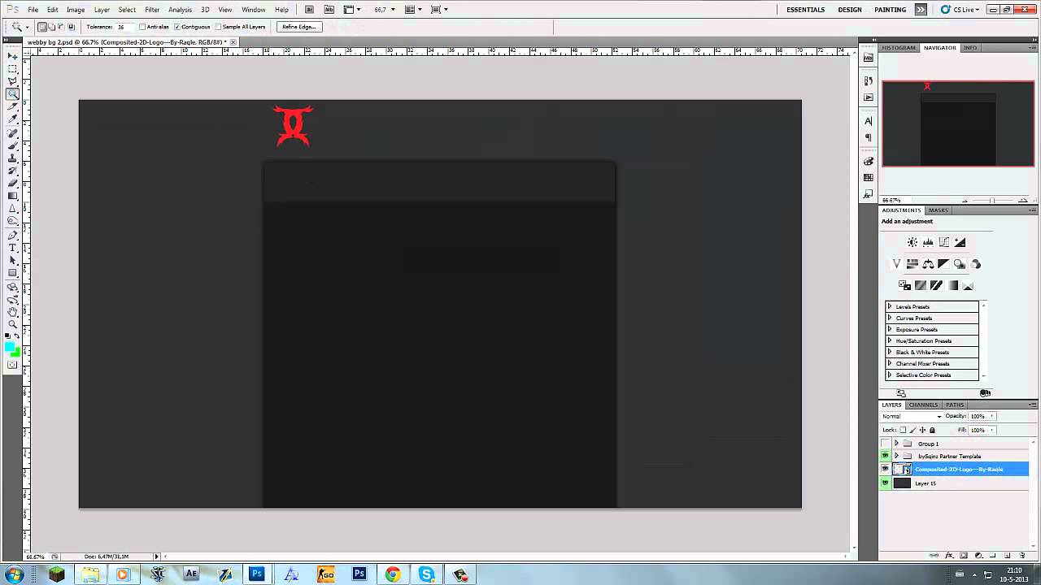Select the Pen tool
Image resolution: width=1041 pixels, height=585 pixels.
click(x=12, y=235)
